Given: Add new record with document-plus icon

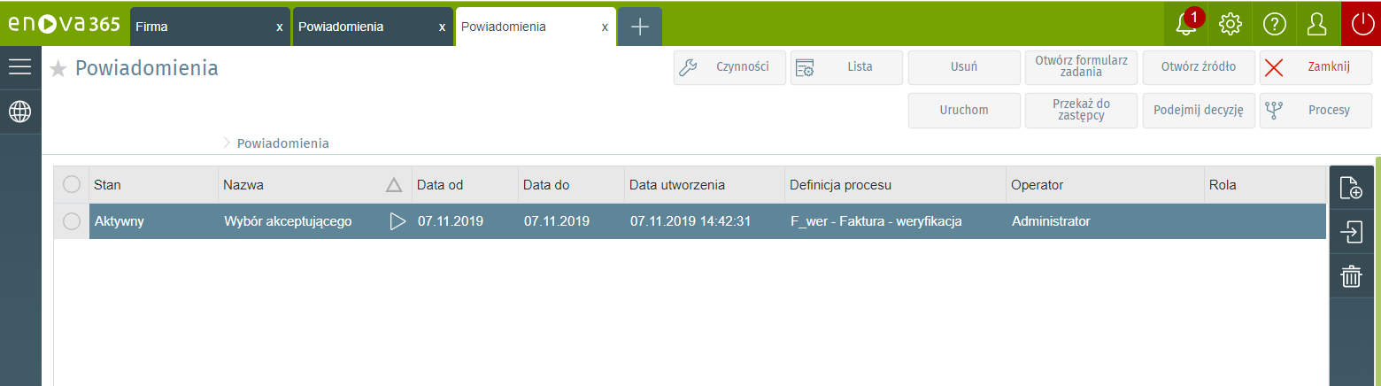Looking at the screenshot, I should tap(1350, 188).
